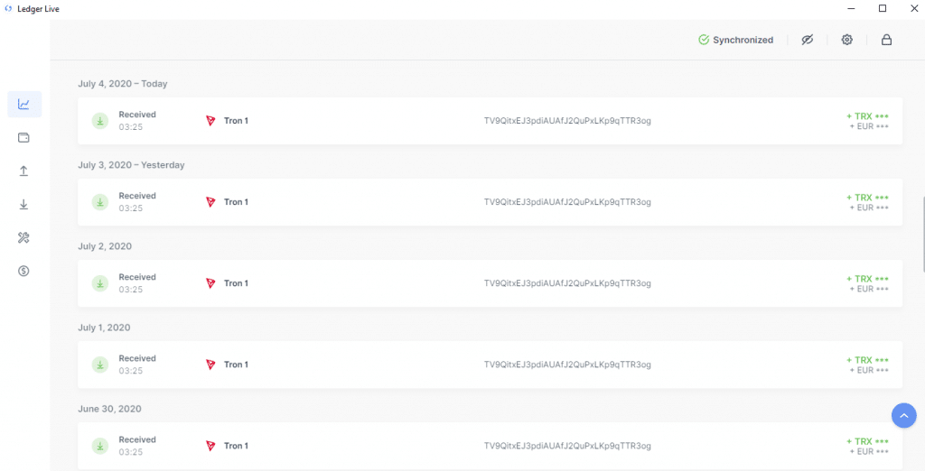Click the EUR value in July 4 row

tap(869, 126)
